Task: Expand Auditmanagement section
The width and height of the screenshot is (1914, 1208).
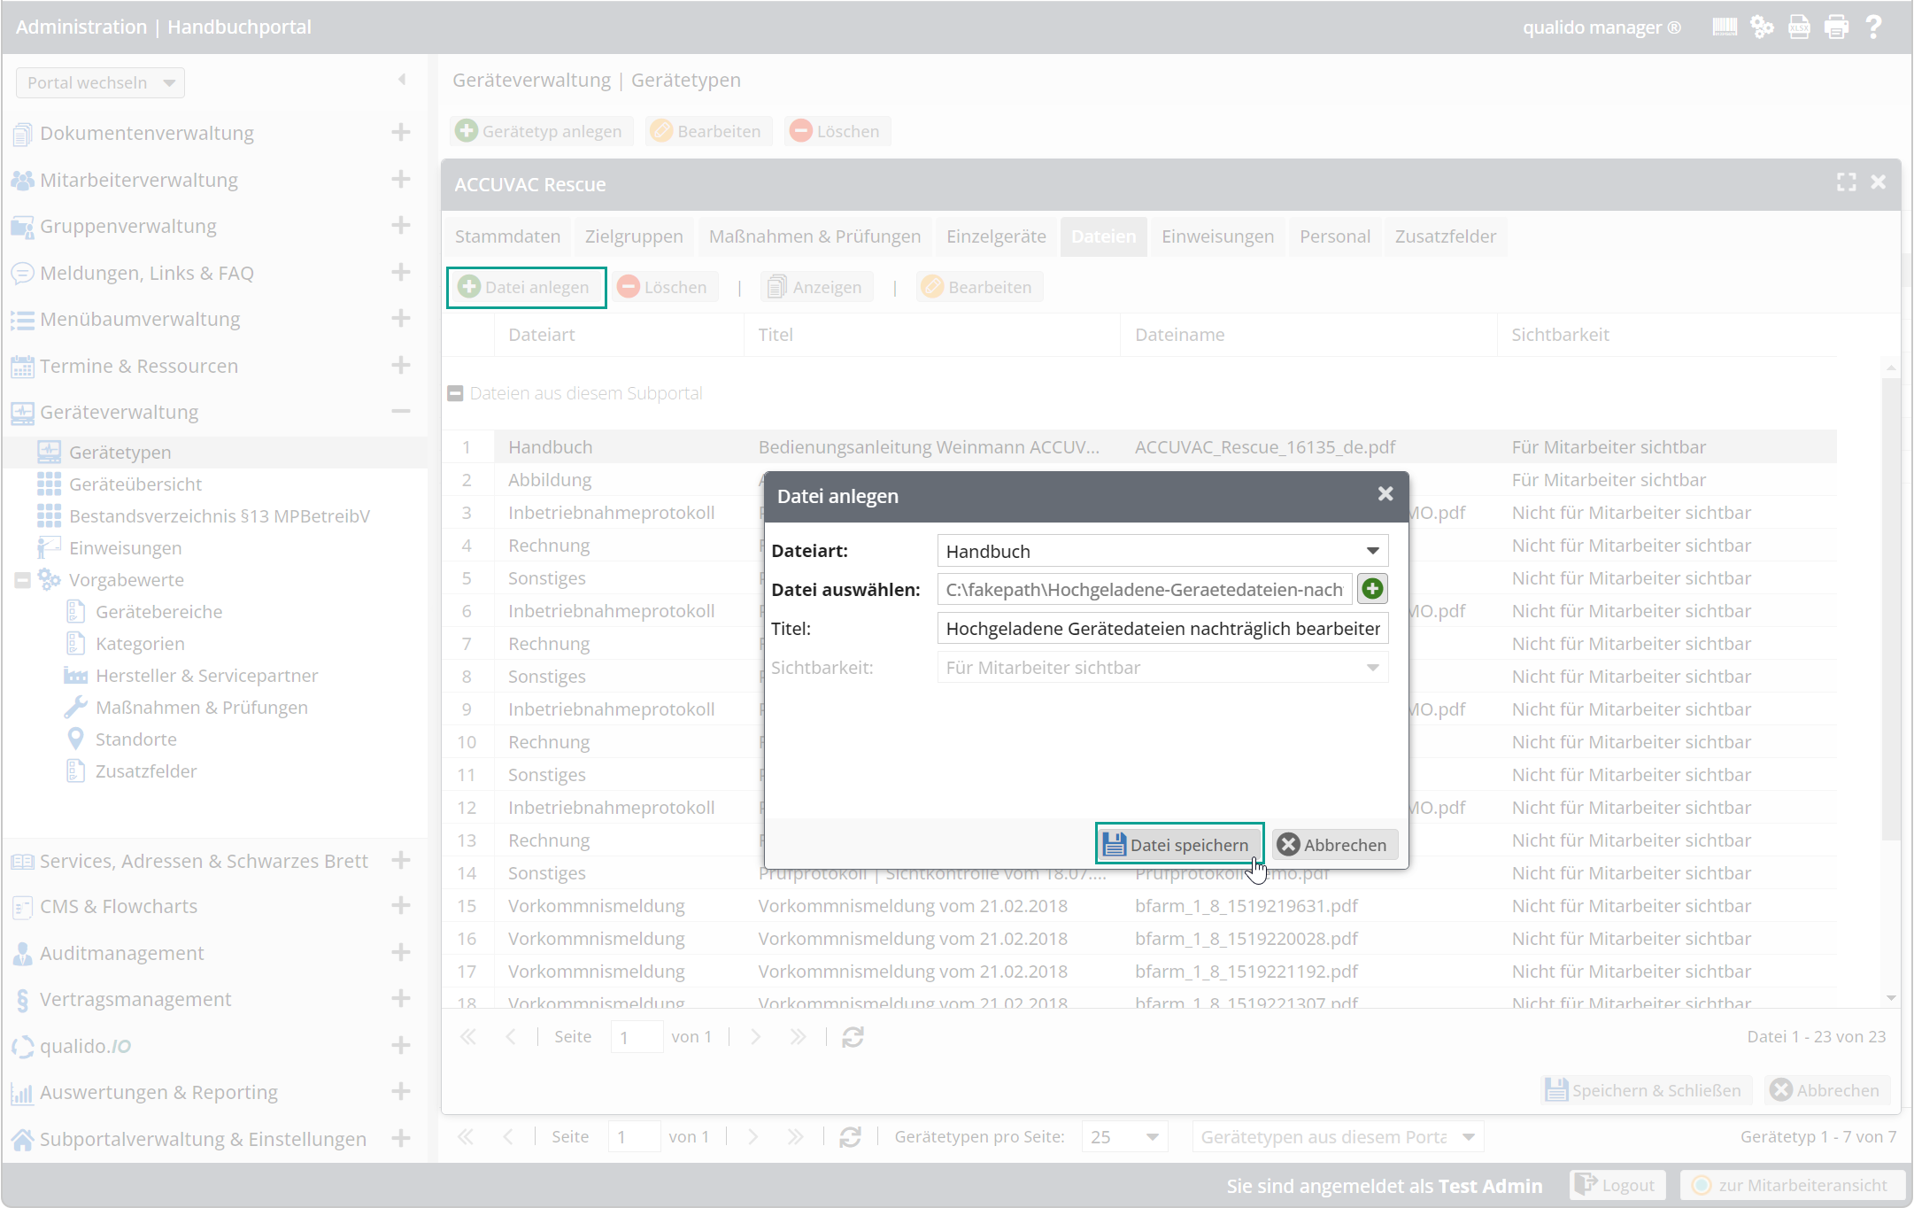Action: tap(401, 952)
